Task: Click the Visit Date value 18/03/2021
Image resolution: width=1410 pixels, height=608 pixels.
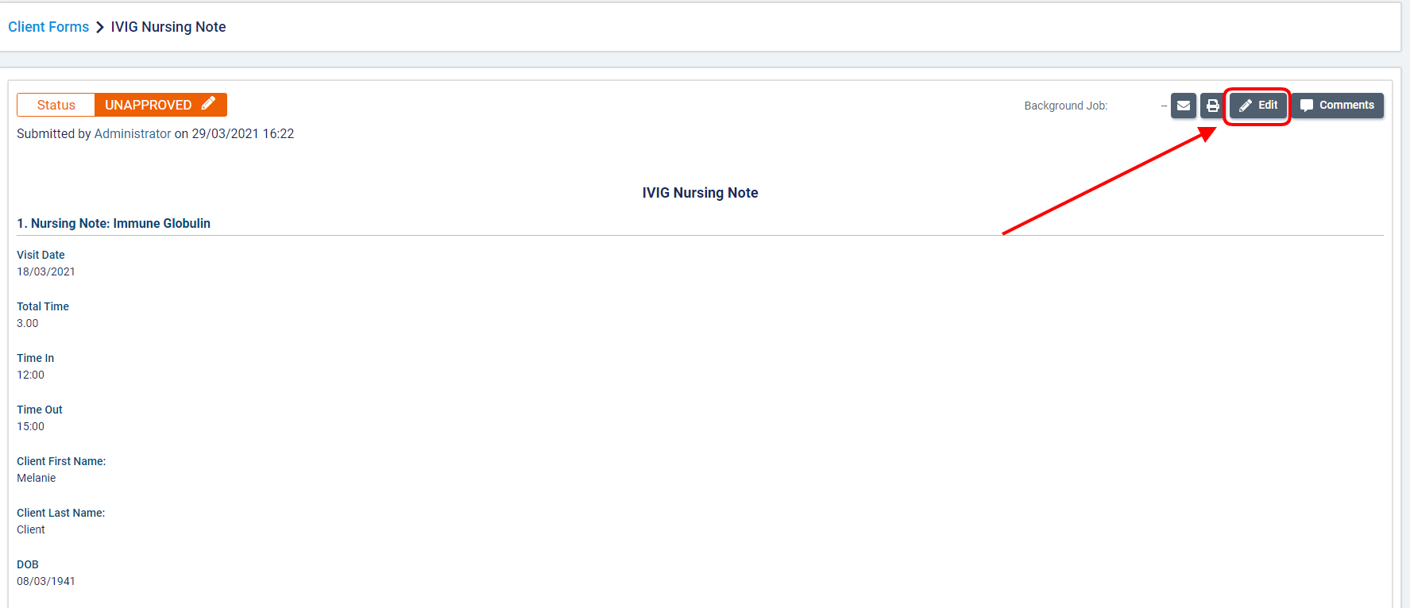Action: pos(46,271)
